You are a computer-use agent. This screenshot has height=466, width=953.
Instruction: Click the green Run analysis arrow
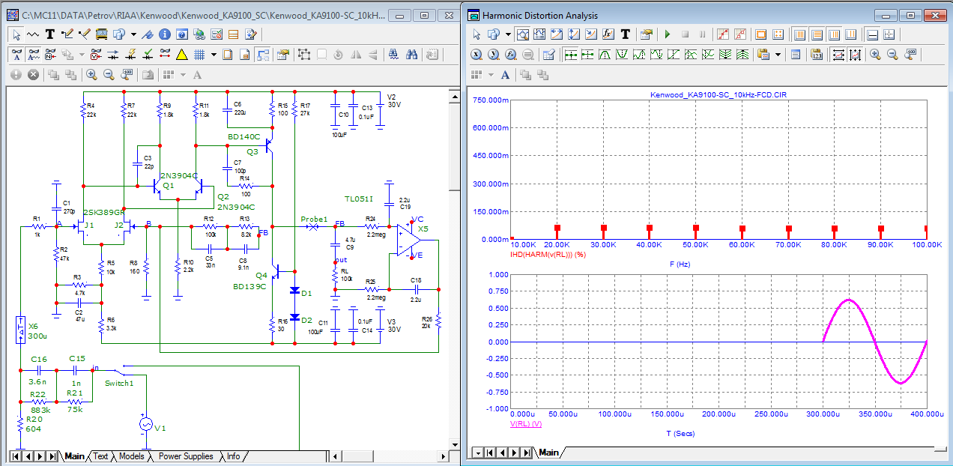pos(667,34)
